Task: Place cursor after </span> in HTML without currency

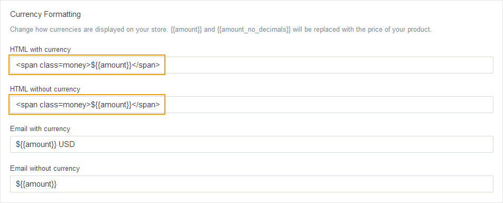Action: click(160, 105)
